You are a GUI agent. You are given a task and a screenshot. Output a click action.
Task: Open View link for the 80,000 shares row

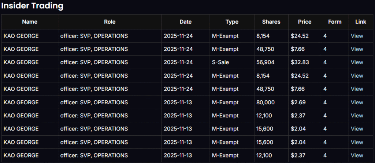coord(357,102)
